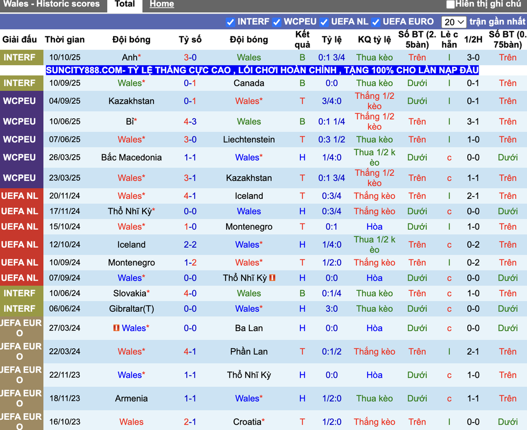Select Iceland home team on 12/10/24
This screenshot has height=430, width=527.
(131, 245)
